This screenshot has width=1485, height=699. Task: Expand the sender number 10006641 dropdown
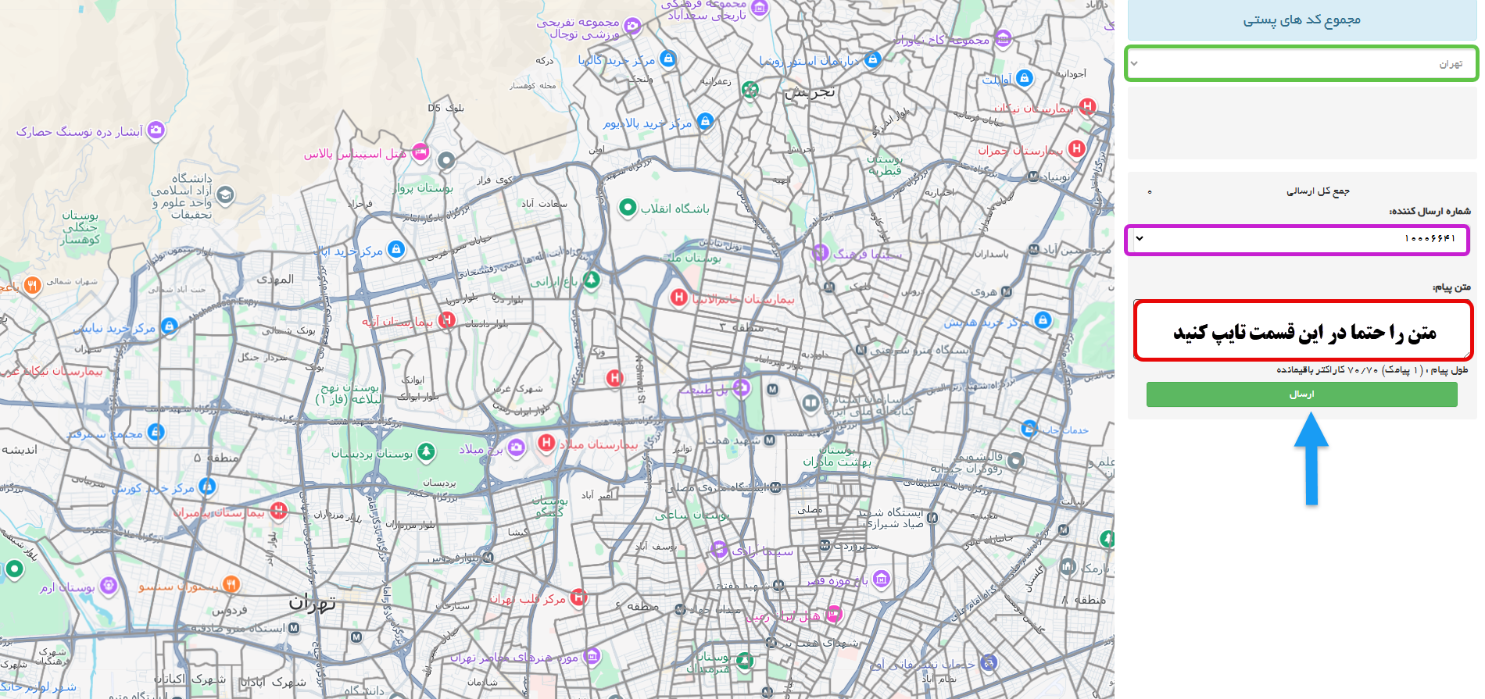click(1297, 239)
